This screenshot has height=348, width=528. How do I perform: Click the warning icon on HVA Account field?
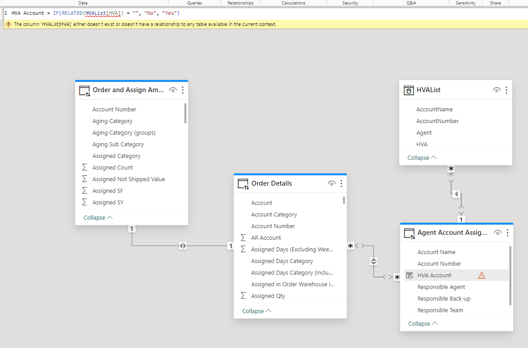(482, 276)
